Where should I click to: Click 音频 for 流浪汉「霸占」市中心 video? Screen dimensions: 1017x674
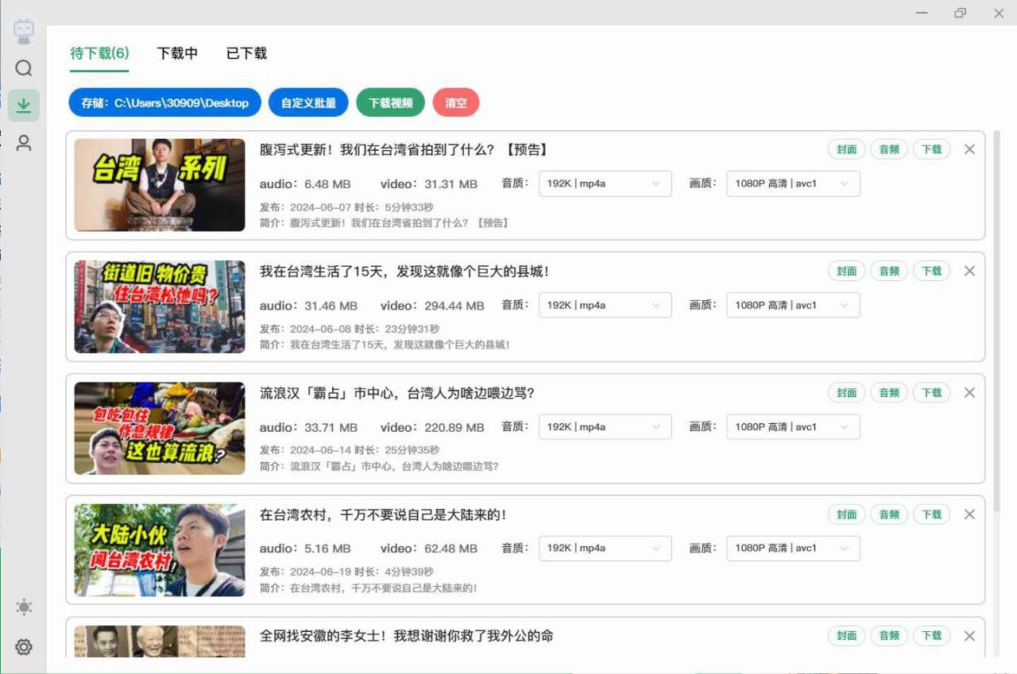click(889, 392)
